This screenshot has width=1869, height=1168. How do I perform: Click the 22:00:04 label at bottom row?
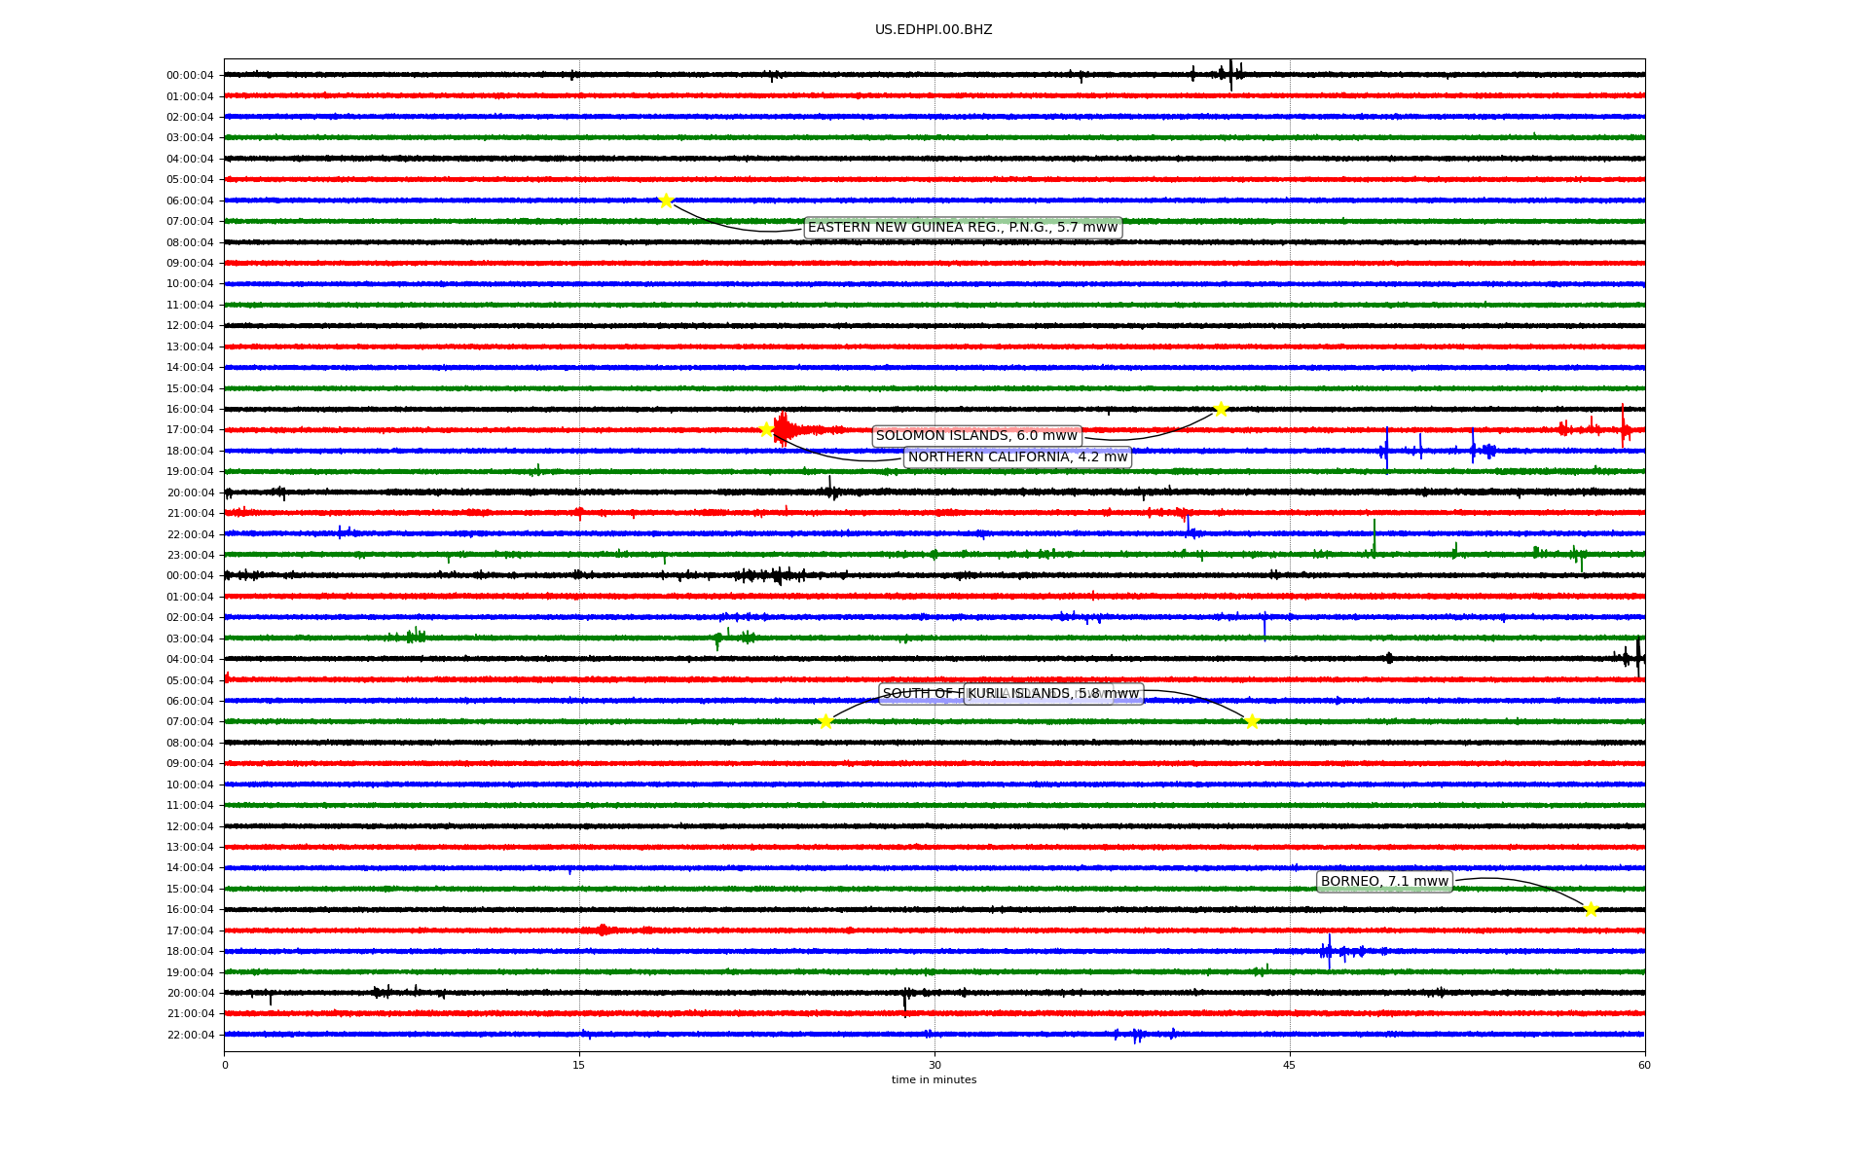click(x=190, y=1035)
